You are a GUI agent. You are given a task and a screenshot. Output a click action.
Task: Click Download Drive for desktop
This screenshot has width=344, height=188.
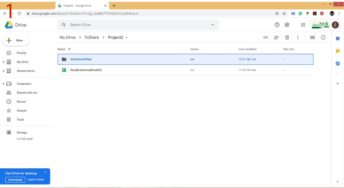coord(15,180)
